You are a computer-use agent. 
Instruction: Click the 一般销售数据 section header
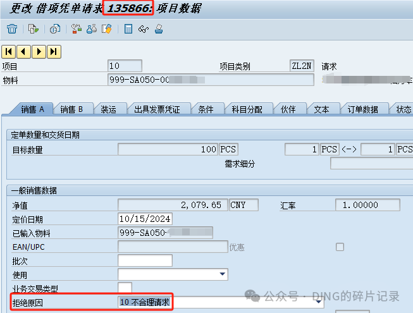coord(34,190)
